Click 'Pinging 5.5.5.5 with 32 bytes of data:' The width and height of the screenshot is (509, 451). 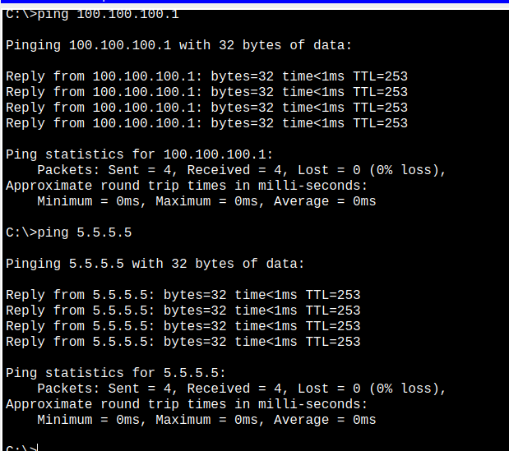click(155, 264)
